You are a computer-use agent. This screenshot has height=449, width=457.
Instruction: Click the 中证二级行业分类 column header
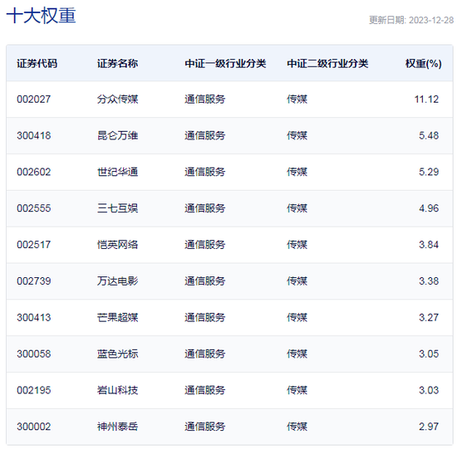pos(327,63)
